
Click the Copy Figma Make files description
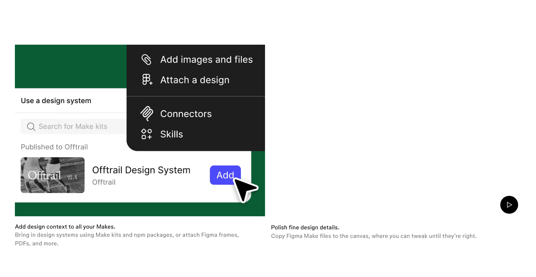[374, 236]
